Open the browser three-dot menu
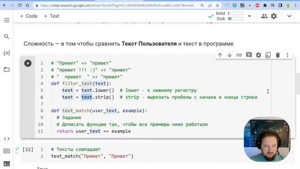The image size is (300, 169). (x=295, y=6)
